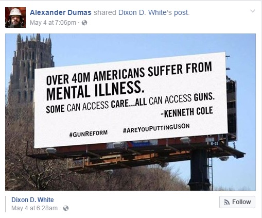Screen dimensions: 262x218
Task: Click the Kenneth Cole signature on the billboard
Action: point(187,112)
